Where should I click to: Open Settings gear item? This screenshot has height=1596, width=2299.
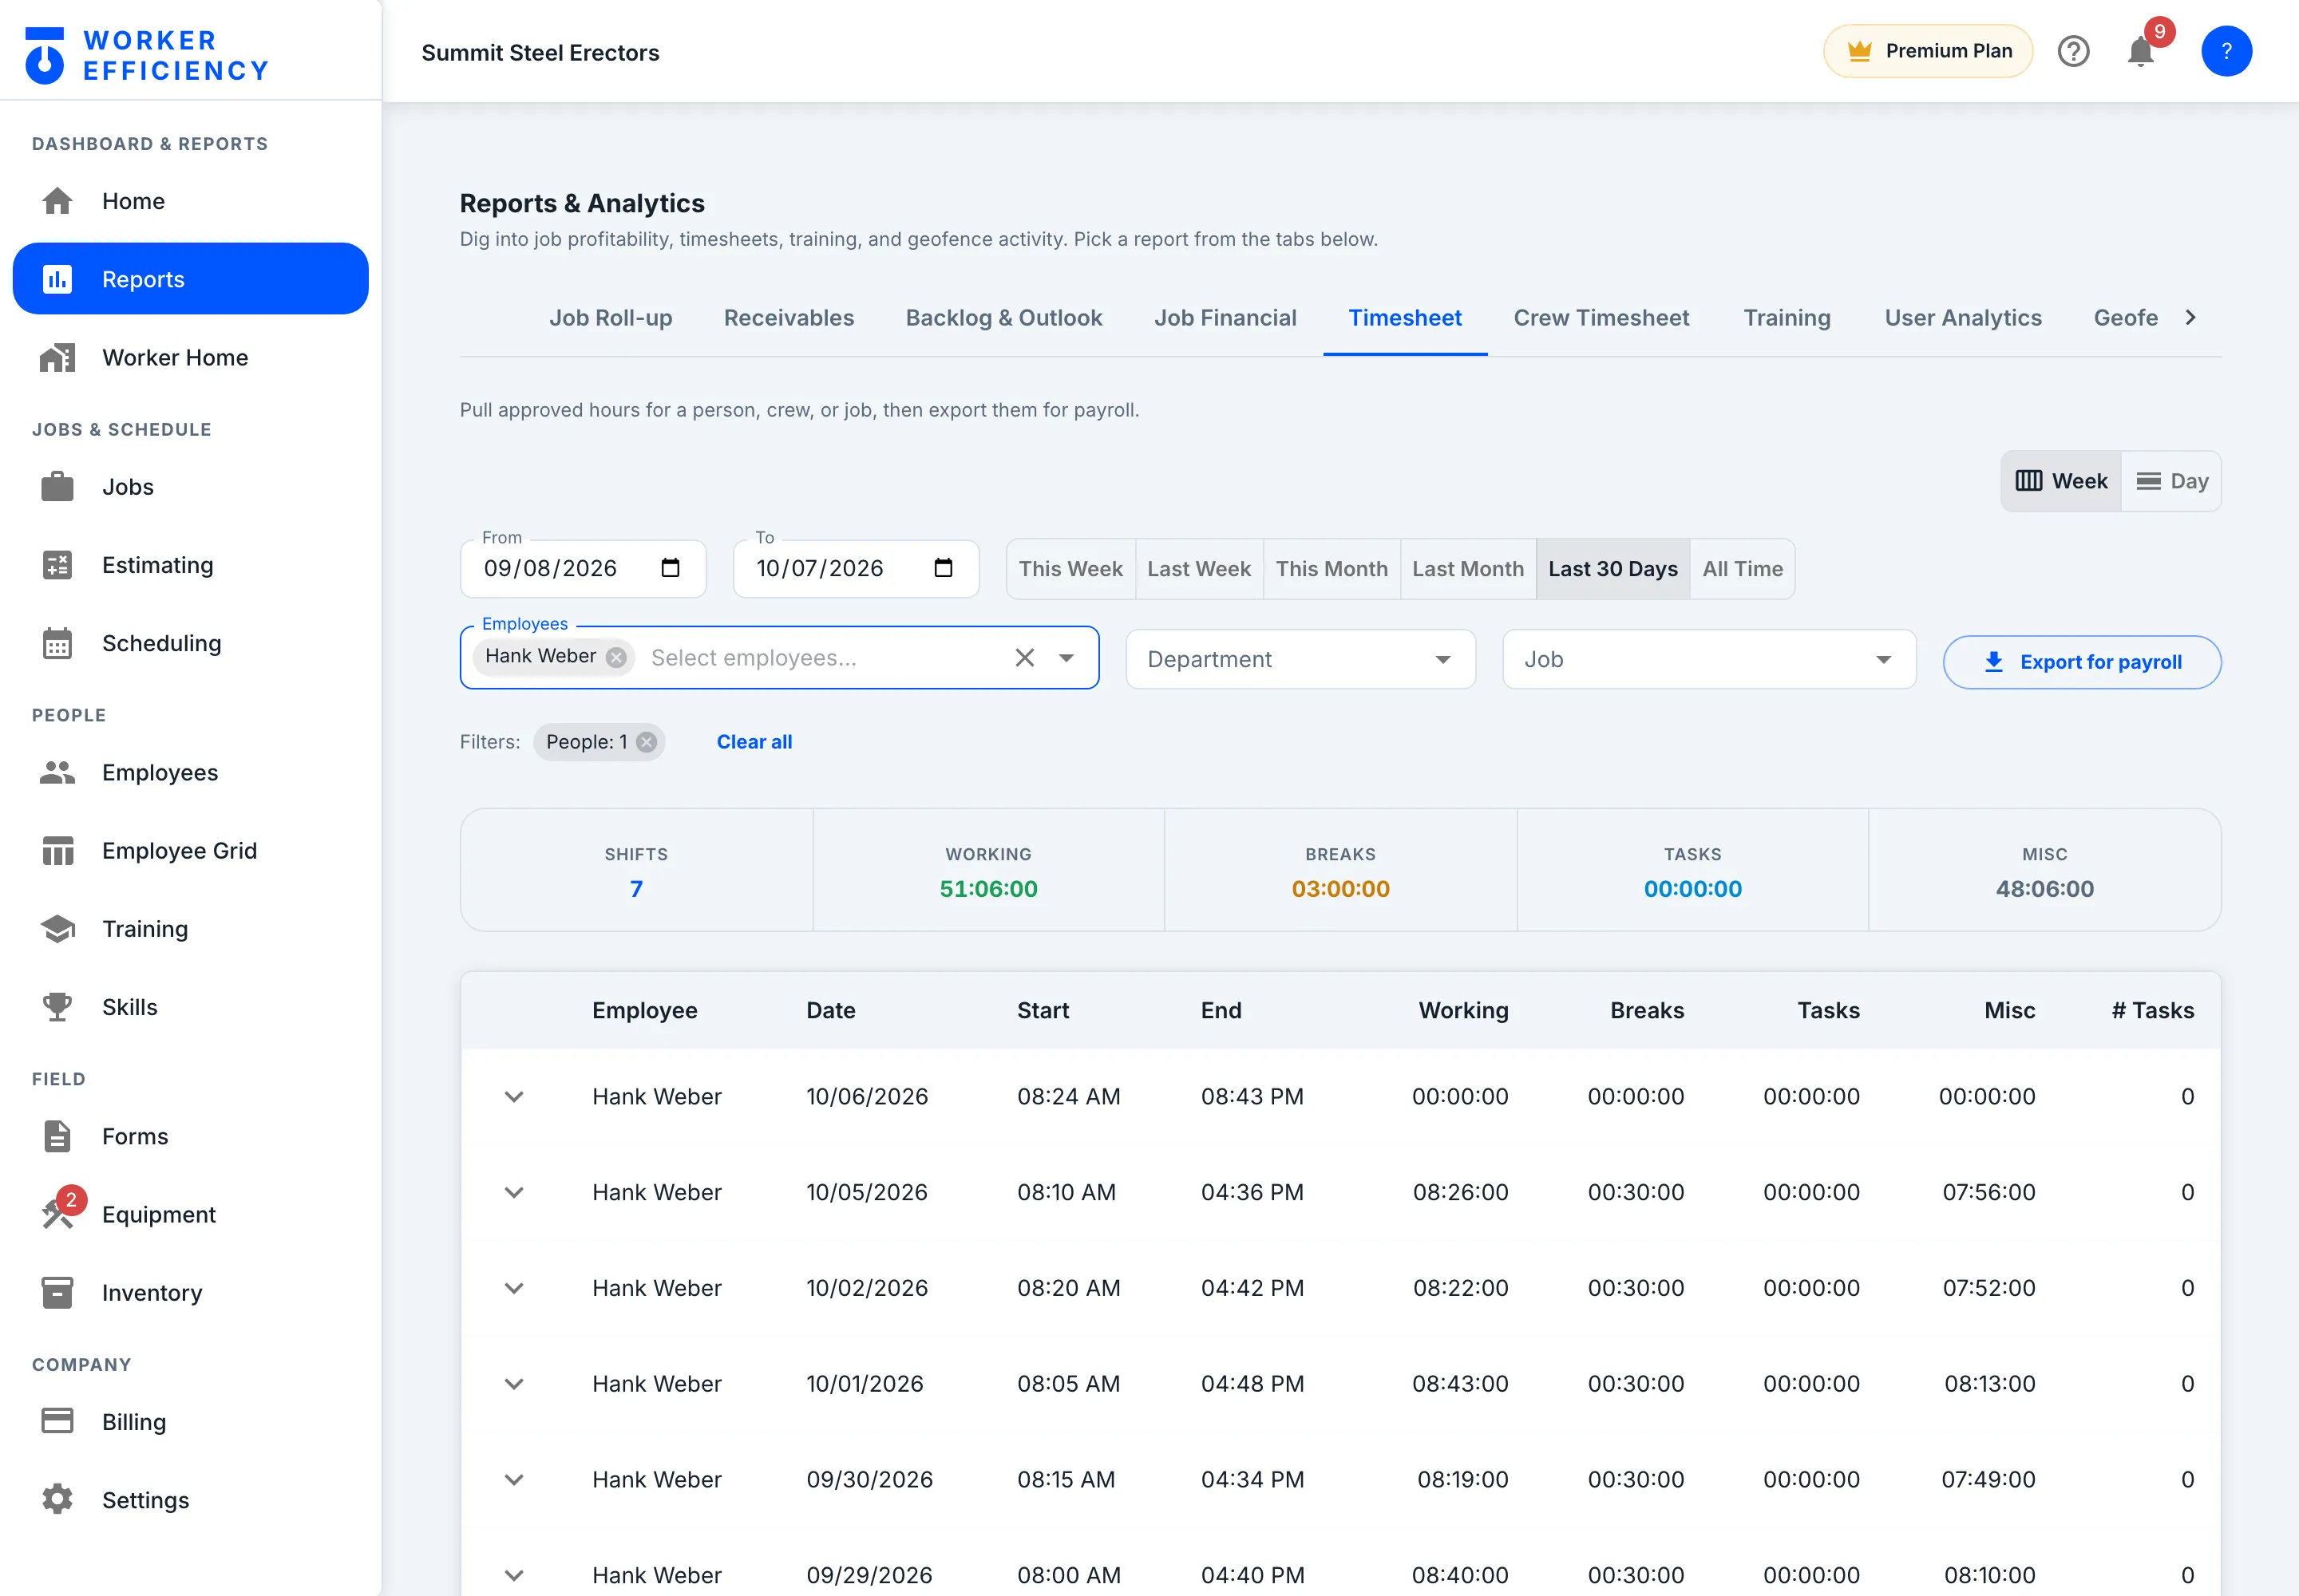click(190, 1499)
